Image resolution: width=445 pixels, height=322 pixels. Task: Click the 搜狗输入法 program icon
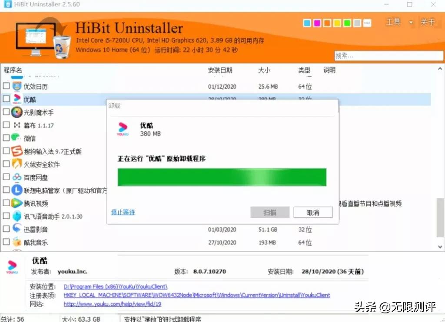17,151
